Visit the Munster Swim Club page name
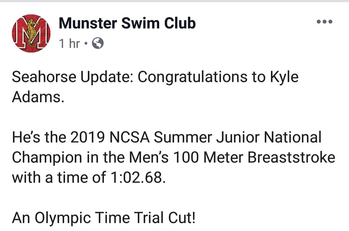Viewport: 349px width, 231px height. coord(127,23)
